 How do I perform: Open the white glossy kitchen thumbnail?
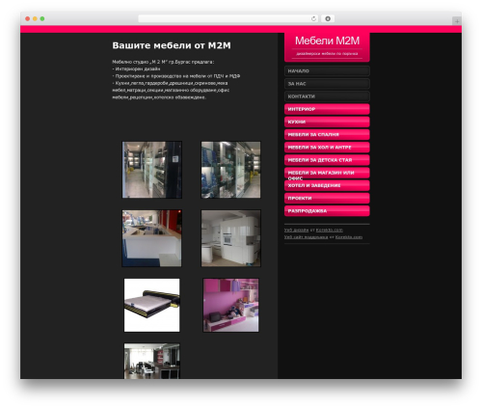pyautogui.click(x=230, y=238)
